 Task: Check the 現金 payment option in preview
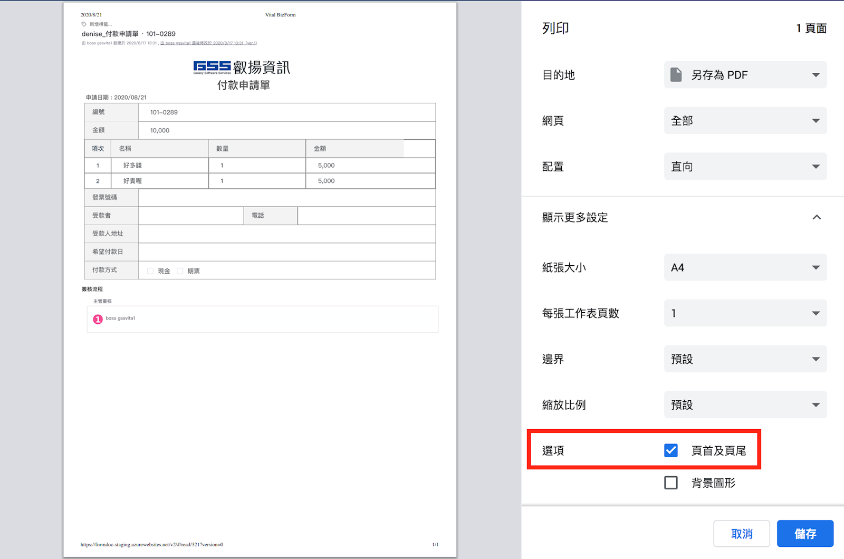[x=150, y=271]
